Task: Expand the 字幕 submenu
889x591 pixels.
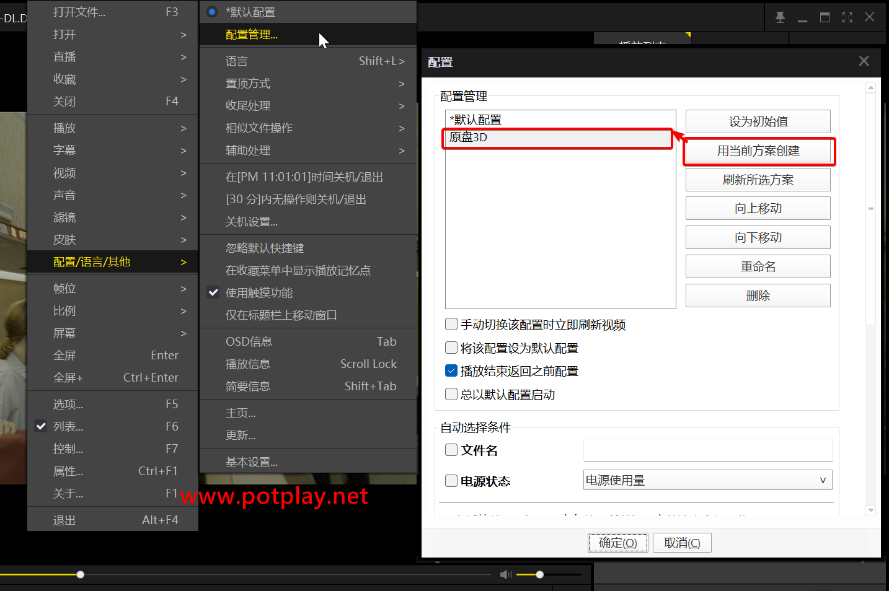Action: pyautogui.click(x=113, y=151)
